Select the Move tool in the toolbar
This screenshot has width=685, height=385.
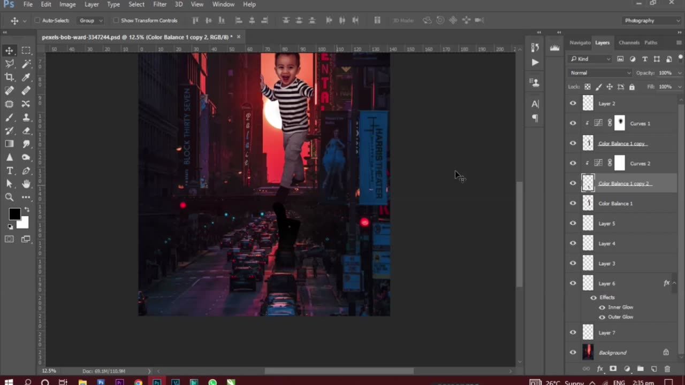tap(10, 50)
